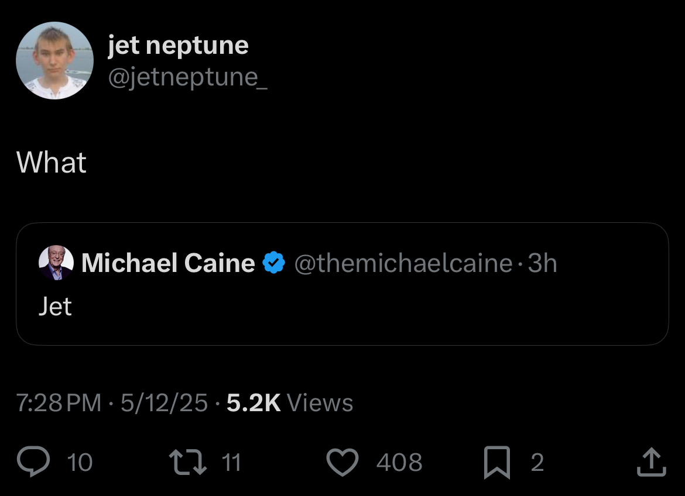View the 5.2K Views analytics
Image resolution: width=685 pixels, height=496 pixels.
click(290, 403)
